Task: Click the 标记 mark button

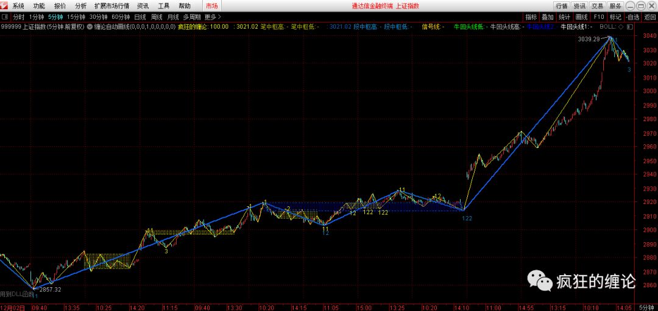Action: click(615, 17)
